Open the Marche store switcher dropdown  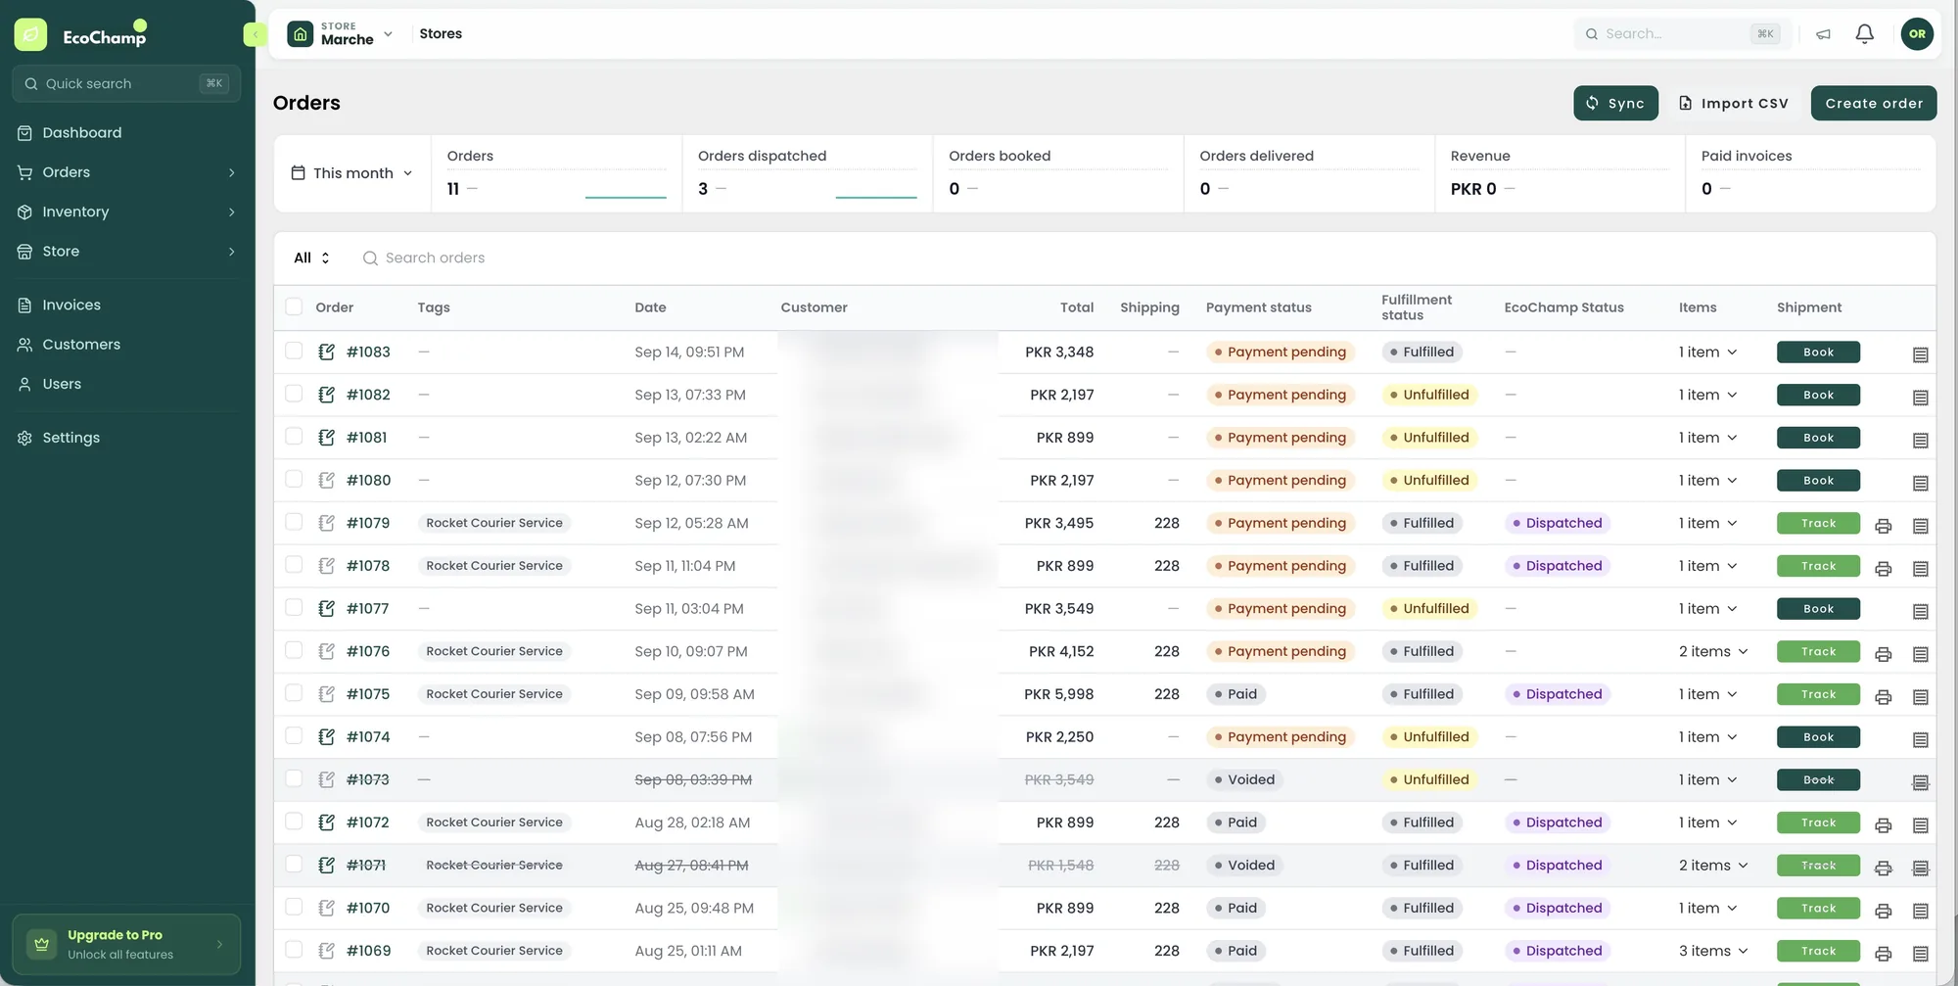coord(341,34)
